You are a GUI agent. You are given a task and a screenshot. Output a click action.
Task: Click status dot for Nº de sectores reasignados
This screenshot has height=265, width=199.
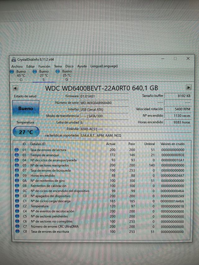click(x=17, y=165)
